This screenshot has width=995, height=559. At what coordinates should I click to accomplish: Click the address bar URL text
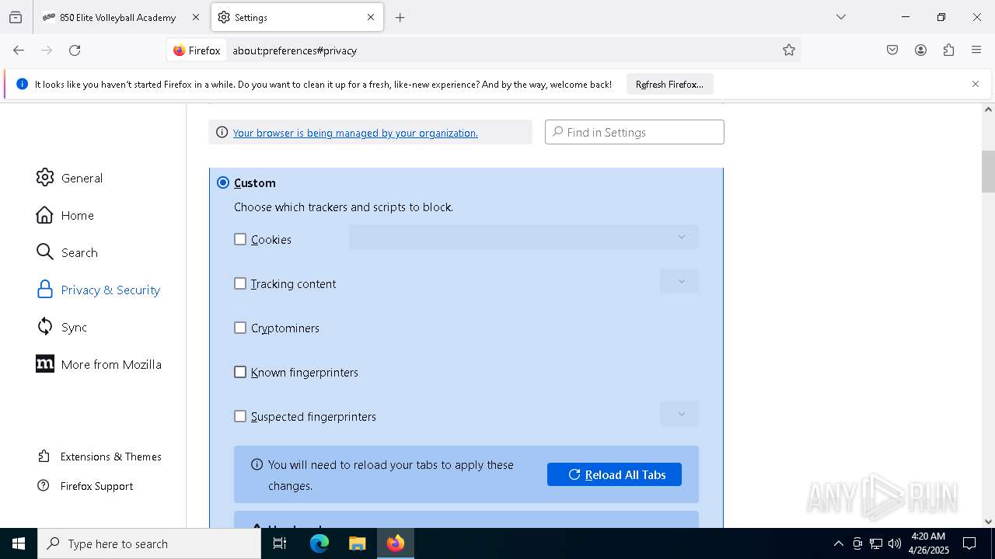click(x=295, y=50)
